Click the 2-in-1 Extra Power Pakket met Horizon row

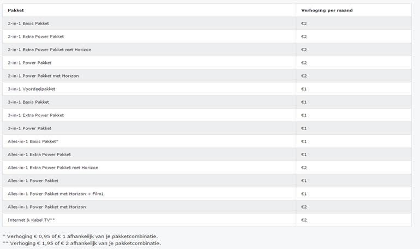(50, 50)
